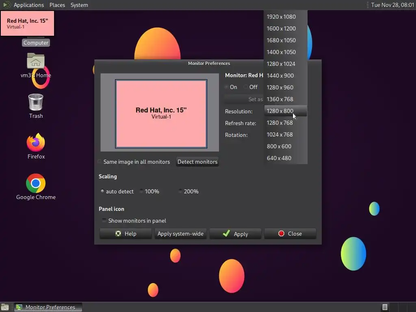Click the Refresh rate label
416x312 pixels.
[240, 123]
